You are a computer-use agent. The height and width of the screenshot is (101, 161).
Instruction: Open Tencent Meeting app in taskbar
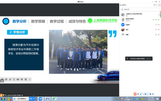coord(40,99)
